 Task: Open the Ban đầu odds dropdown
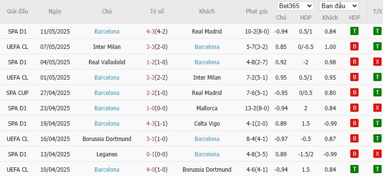click(339, 6)
